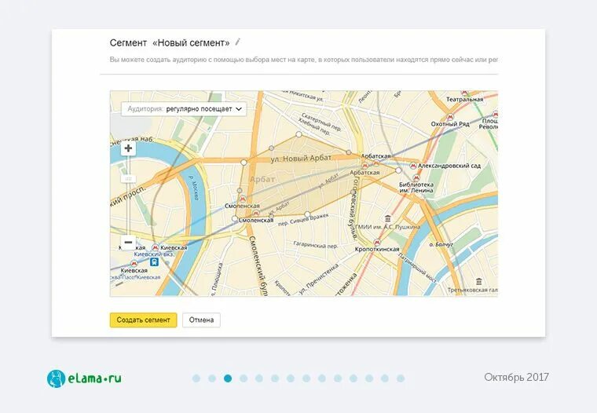This screenshot has width=597, height=413.
Task: Open the Аудитория: регулярно посещает dropdown
Action: point(184,109)
